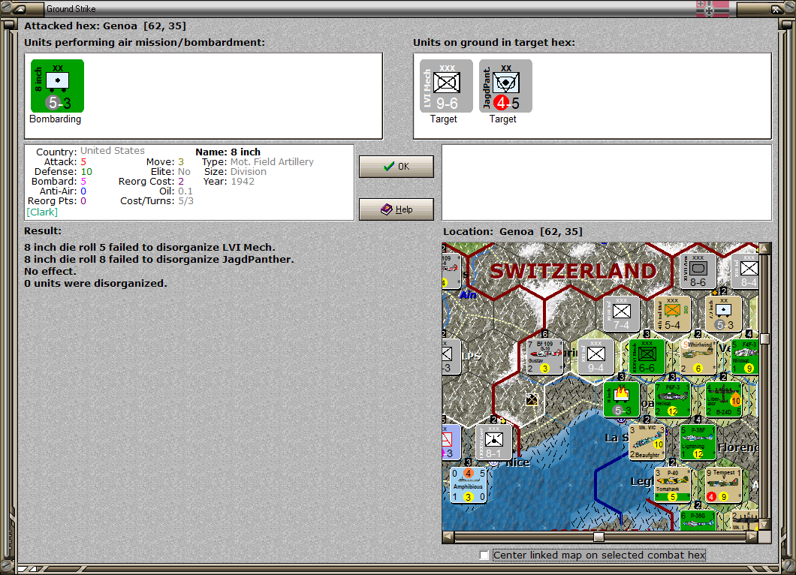Click the empty target details panel
This screenshot has width=796, height=575.
tap(607, 182)
